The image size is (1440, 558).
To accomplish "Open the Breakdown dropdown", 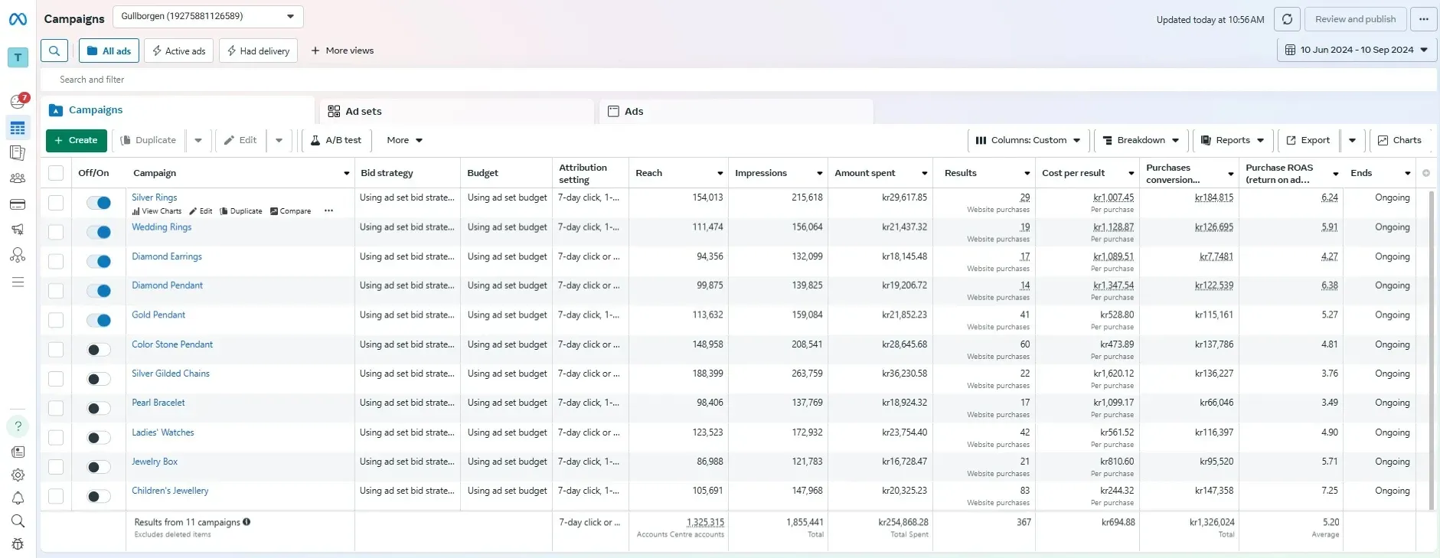I will (1141, 140).
